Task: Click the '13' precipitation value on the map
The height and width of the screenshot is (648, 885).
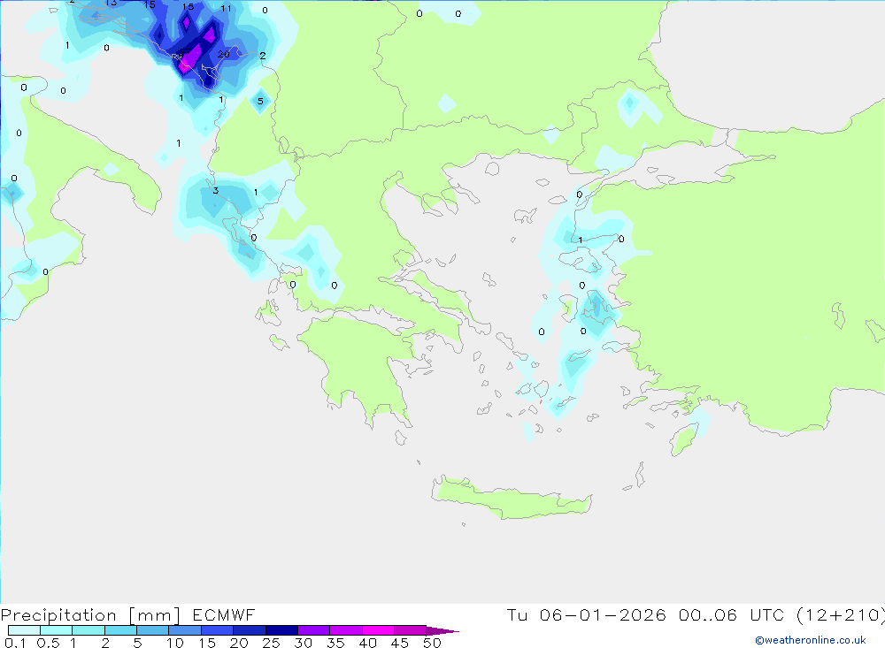Action: point(111,3)
